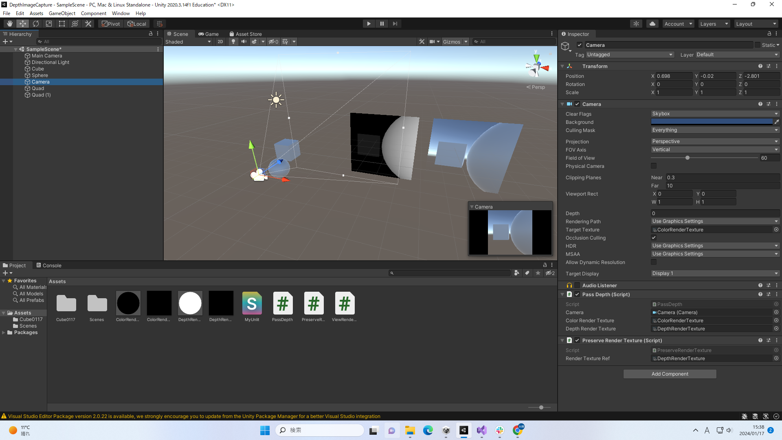The height and width of the screenshot is (440, 782).
Task: Disable the Camera component checkbox
Action: (577, 104)
